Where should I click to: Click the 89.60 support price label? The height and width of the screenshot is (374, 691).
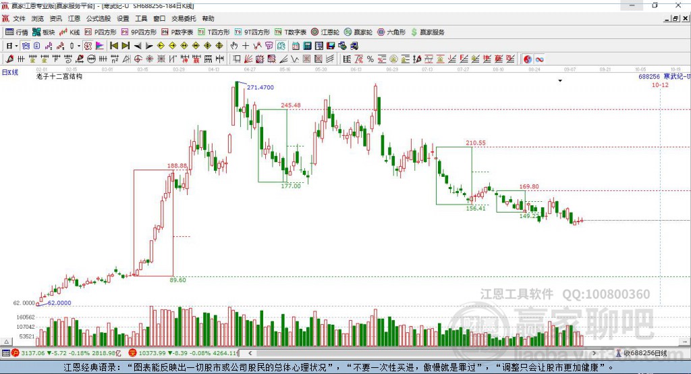pos(177,279)
